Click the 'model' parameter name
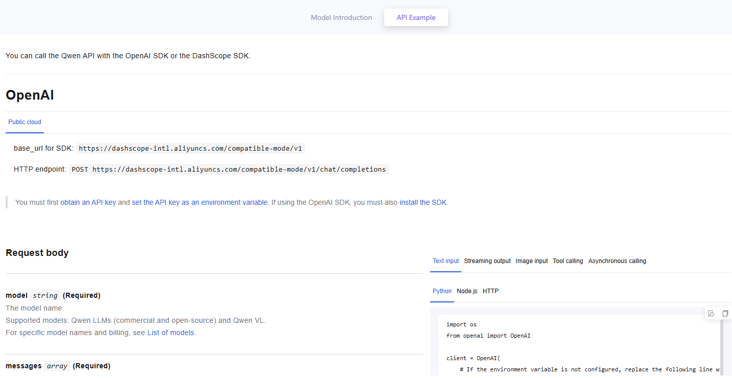 point(17,295)
